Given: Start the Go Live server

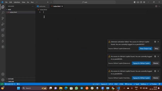Looking at the screenshot, I should (x=129, y=84).
